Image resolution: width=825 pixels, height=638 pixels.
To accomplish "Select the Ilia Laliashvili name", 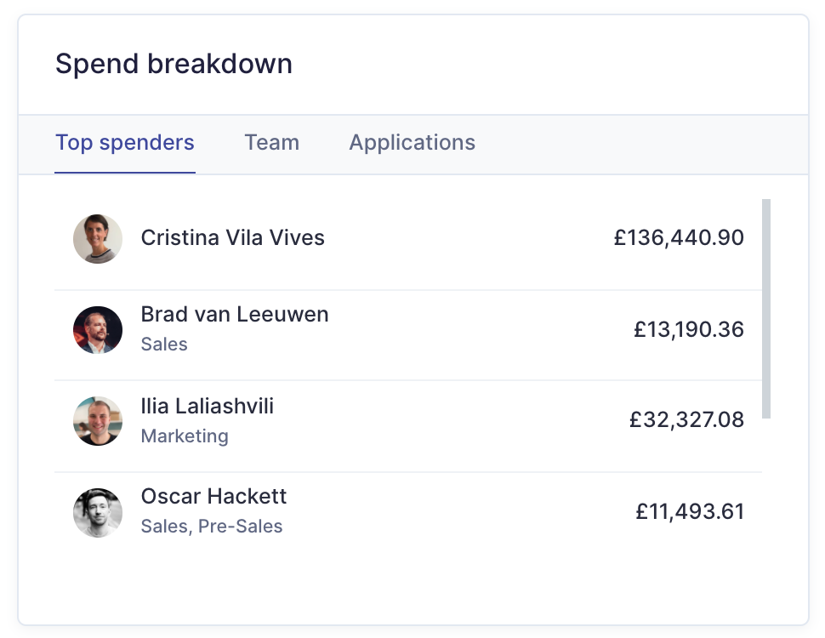I will click(208, 407).
